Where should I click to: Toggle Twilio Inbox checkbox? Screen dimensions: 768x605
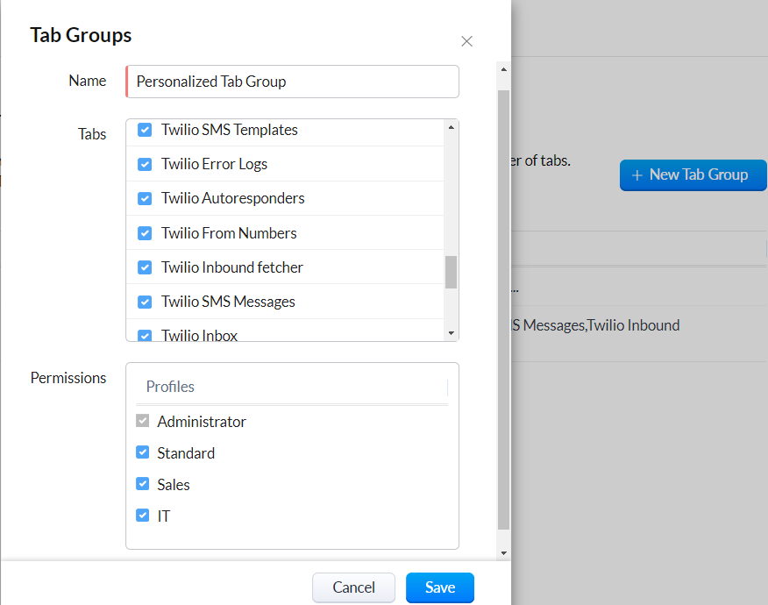[x=145, y=336]
